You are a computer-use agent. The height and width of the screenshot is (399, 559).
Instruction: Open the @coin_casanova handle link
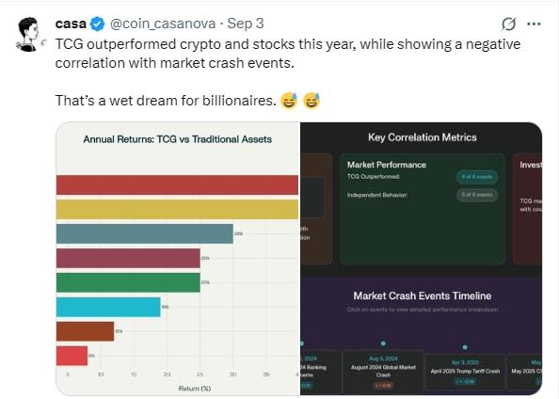(163, 24)
